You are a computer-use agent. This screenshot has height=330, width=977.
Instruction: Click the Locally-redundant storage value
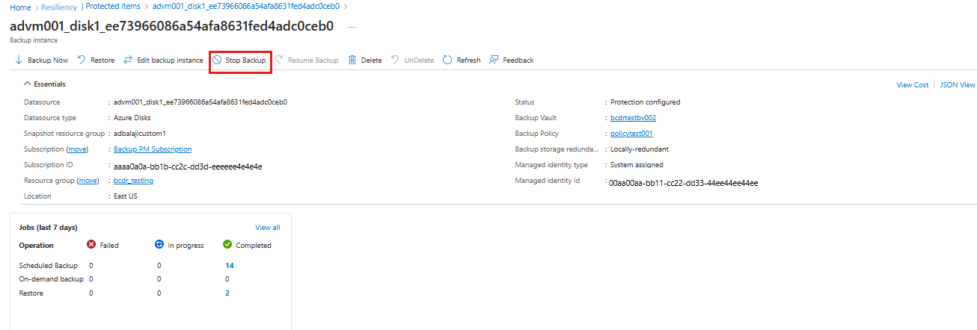[x=640, y=149]
